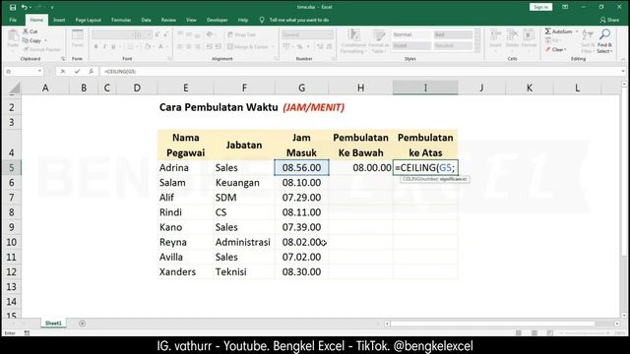Open the Copy dropdown arrow
The image size is (630, 354).
45,40
